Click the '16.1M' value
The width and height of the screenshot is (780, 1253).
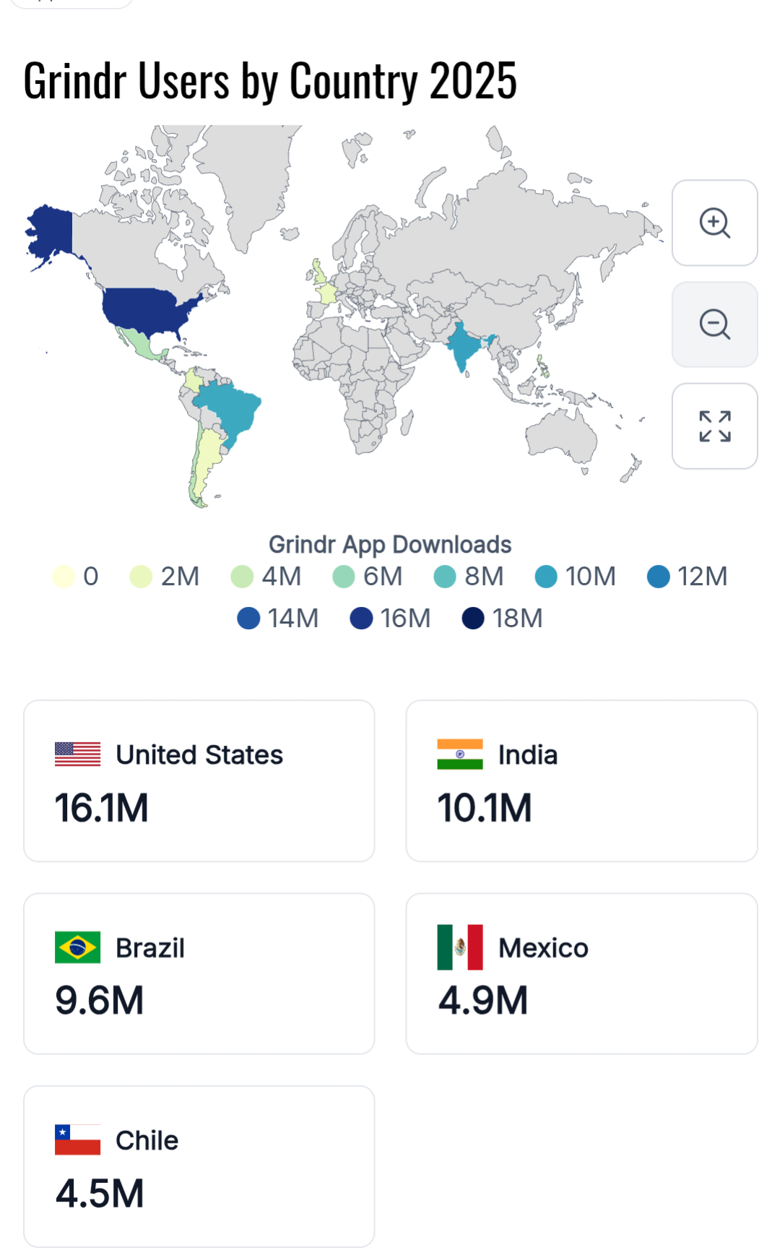[x=102, y=807]
